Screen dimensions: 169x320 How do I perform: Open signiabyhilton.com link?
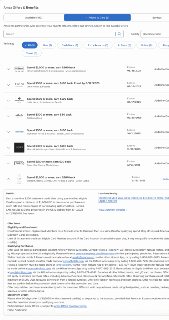coord(21,272)
